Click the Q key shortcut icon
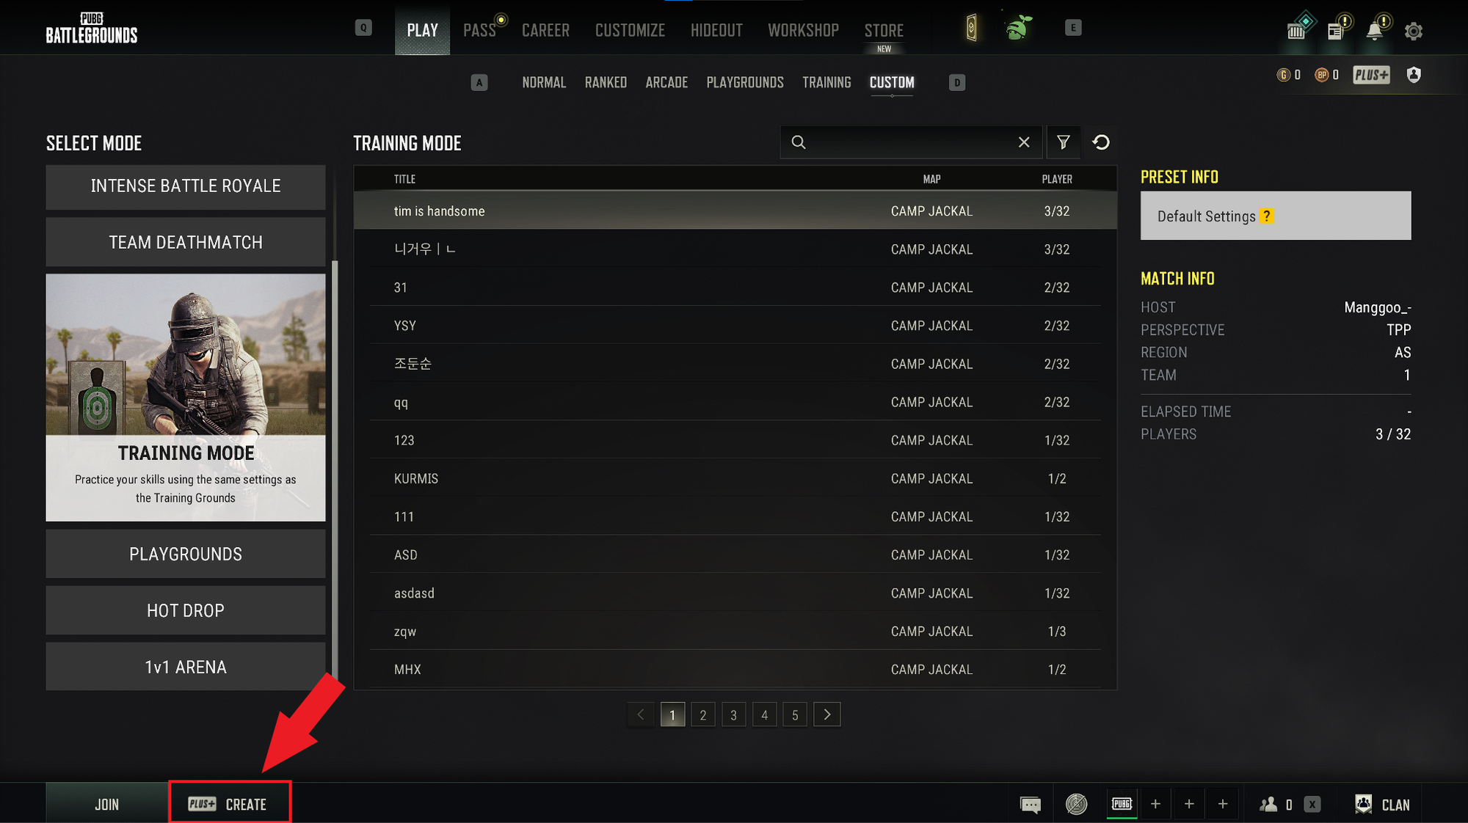The width and height of the screenshot is (1468, 823). (363, 28)
